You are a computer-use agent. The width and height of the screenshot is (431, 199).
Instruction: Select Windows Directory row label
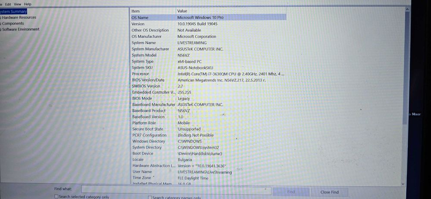[x=149, y=141]
